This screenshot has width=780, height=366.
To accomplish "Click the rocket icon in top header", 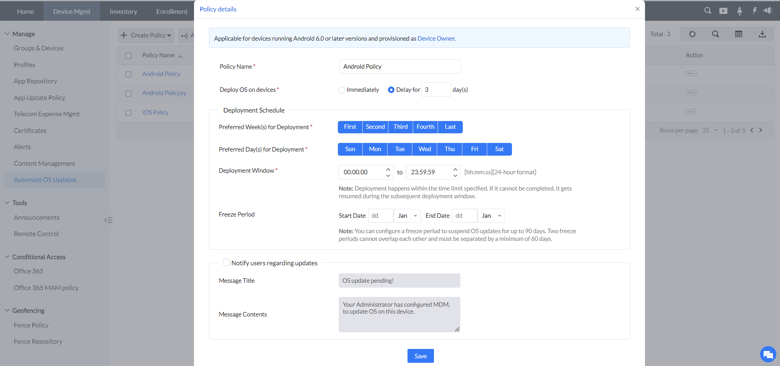I will click(739, 11).
